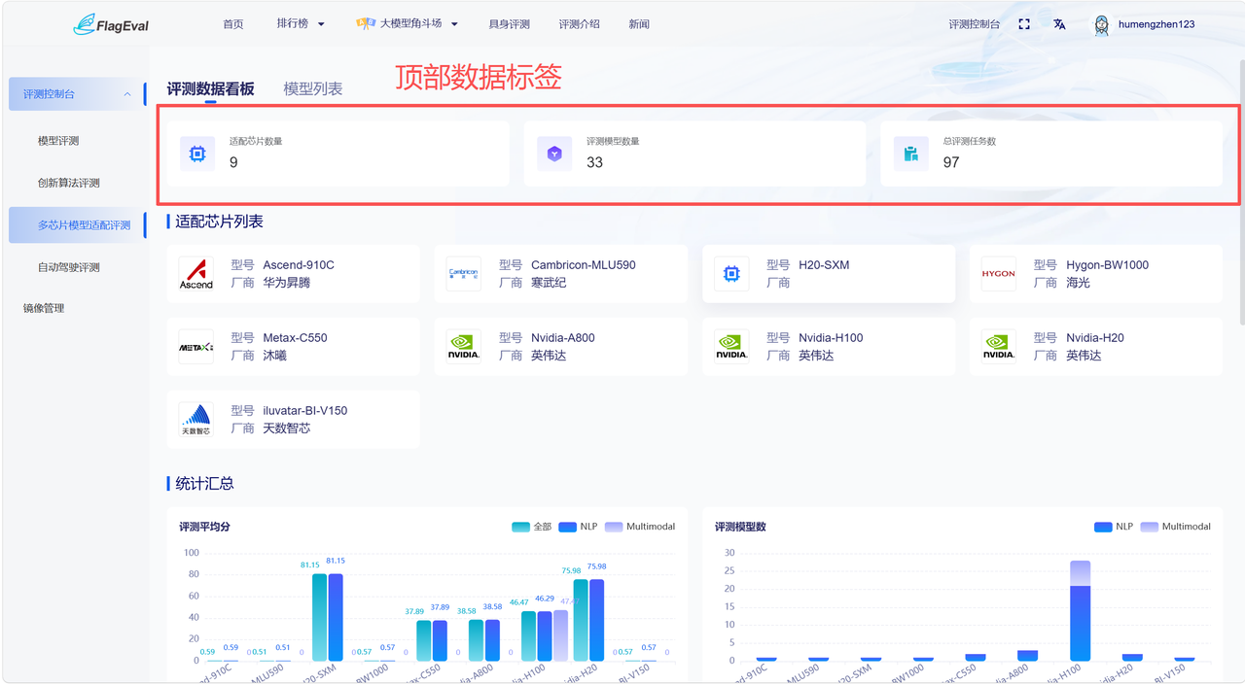Select 多芯片模型适配评测 in the sidebar

point(77,224)
